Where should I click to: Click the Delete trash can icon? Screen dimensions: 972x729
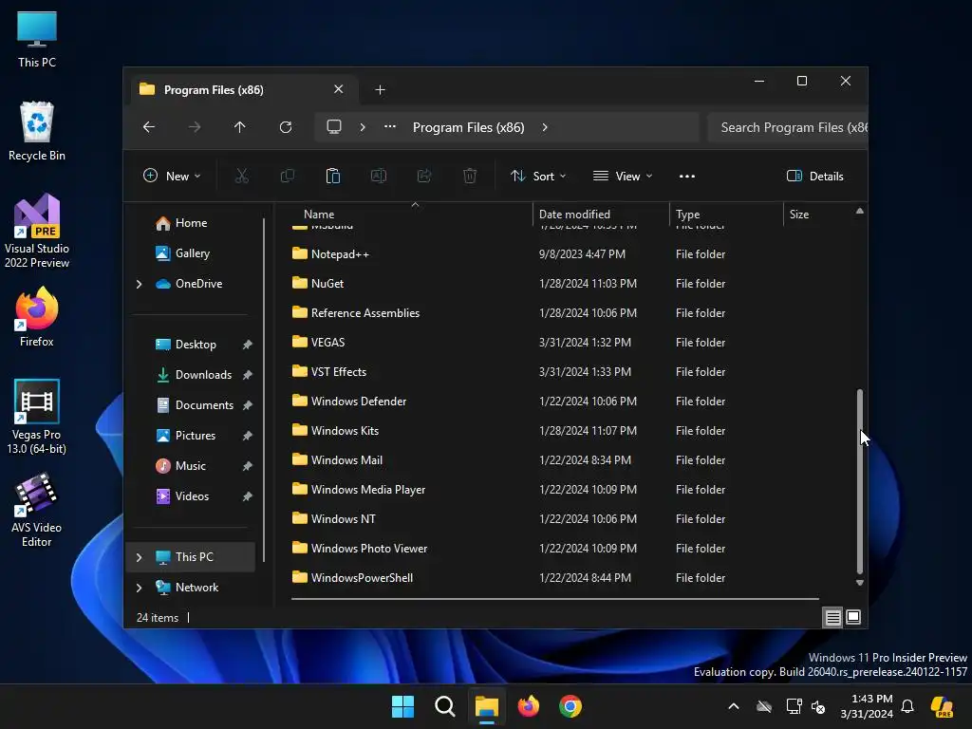(x=470, y=176)
